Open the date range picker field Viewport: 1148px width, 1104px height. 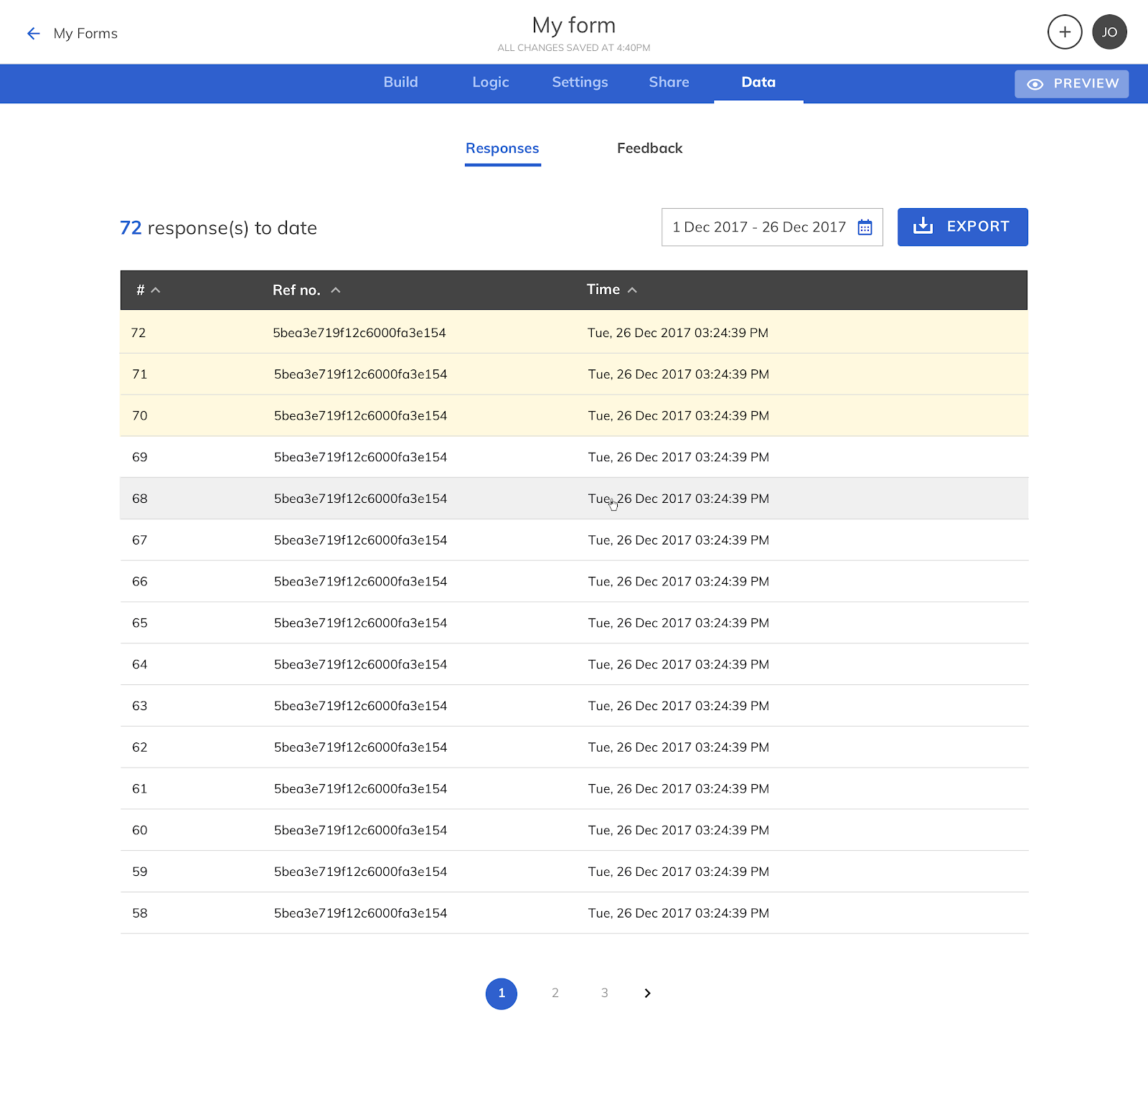(772, 227)
